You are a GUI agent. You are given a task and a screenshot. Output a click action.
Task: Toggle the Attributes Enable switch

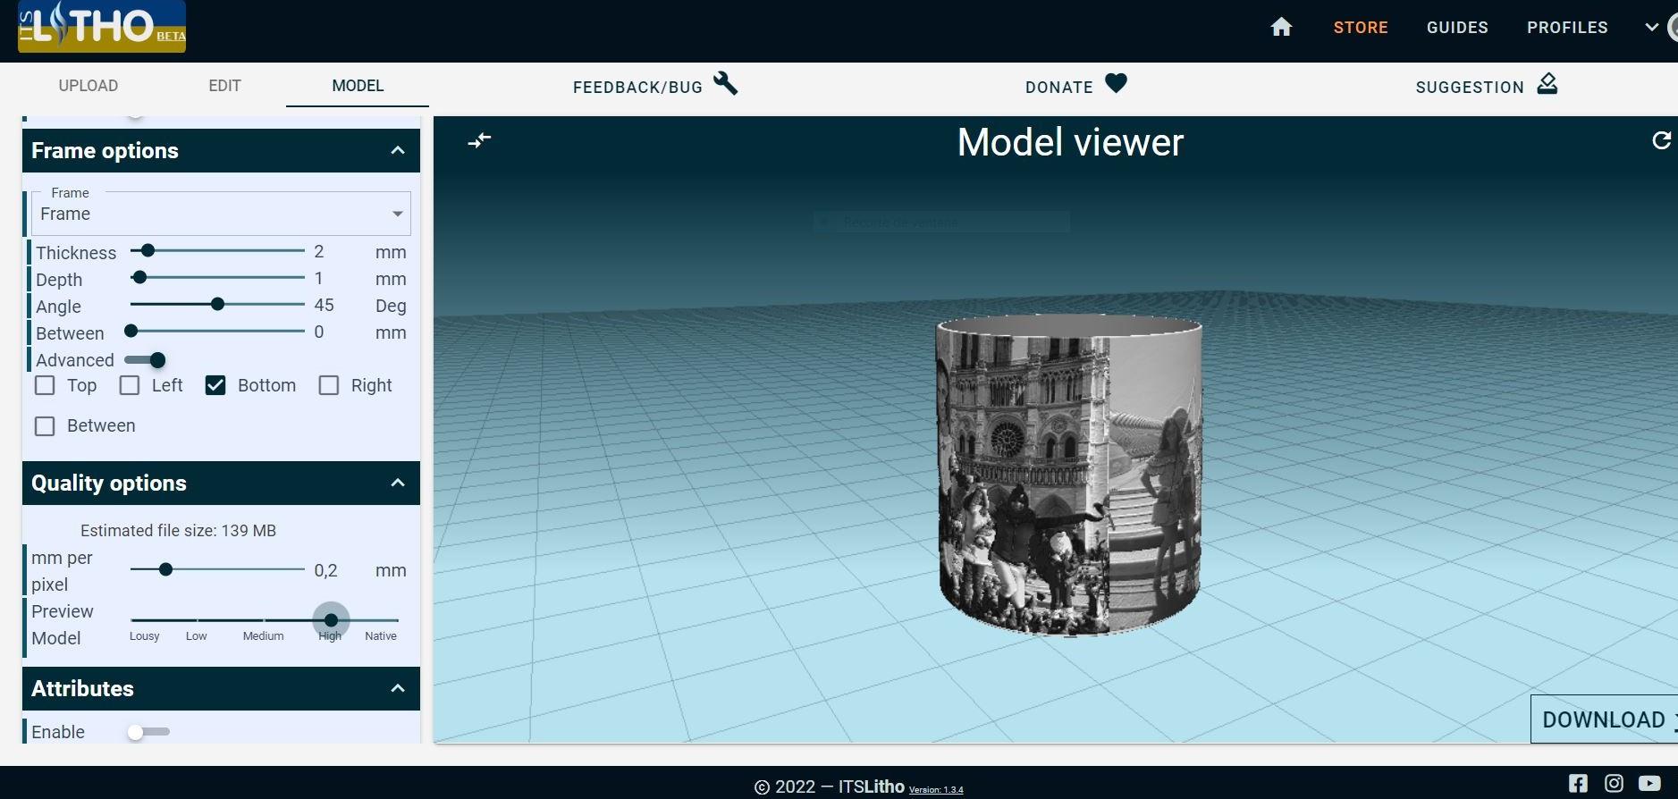pyautogui.click(x=148, y=732)
